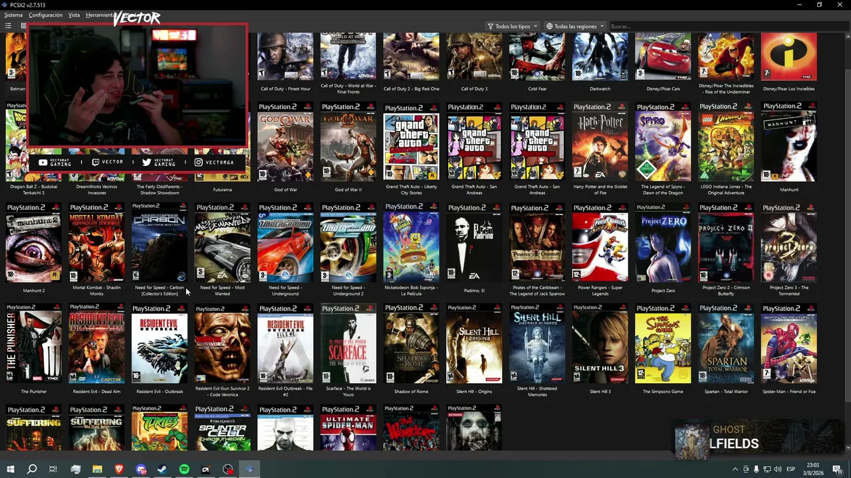Select the Splinter Cell Chaos Theory cover
This screenshot has width=851, height=478.
pos(222,428)
